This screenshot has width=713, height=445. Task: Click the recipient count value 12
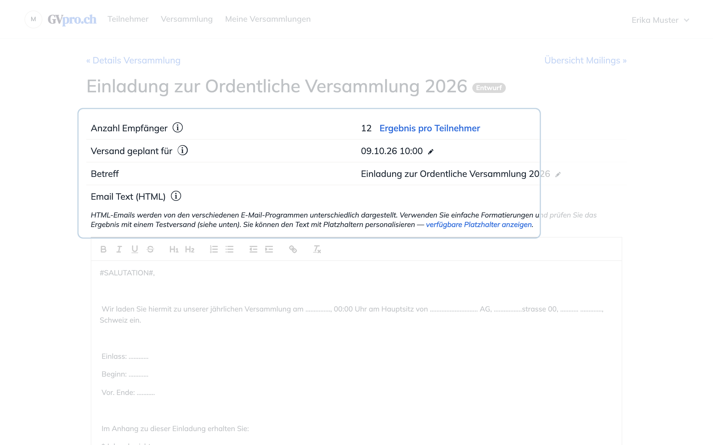366,128
